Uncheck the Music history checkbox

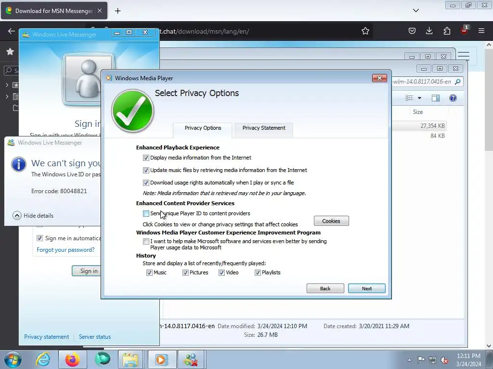(149, 273)
